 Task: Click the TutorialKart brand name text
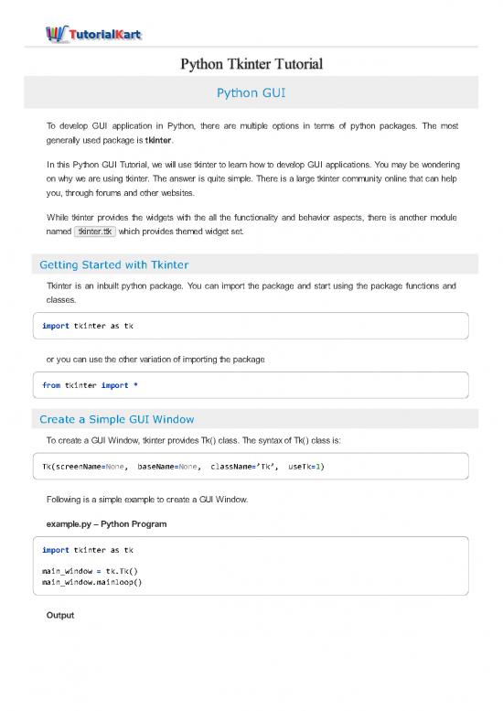point(105,35)
